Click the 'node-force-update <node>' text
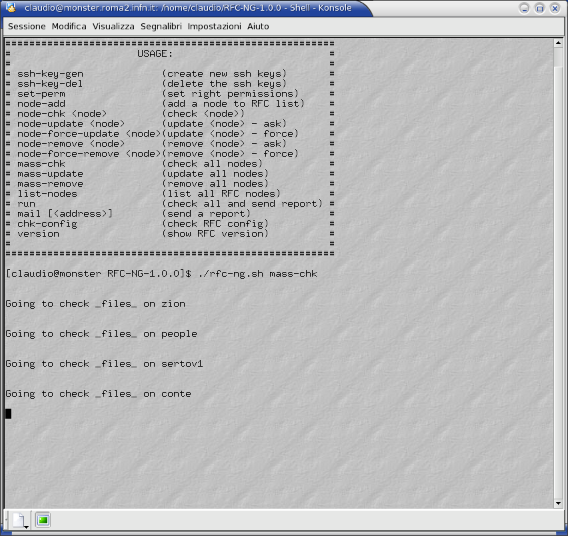Screen dimensions: 568x536 [x=89, y=133]
